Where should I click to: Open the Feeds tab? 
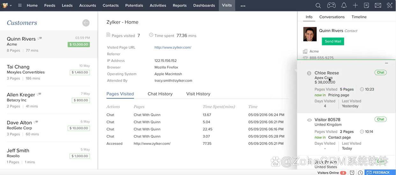(50, 5)
